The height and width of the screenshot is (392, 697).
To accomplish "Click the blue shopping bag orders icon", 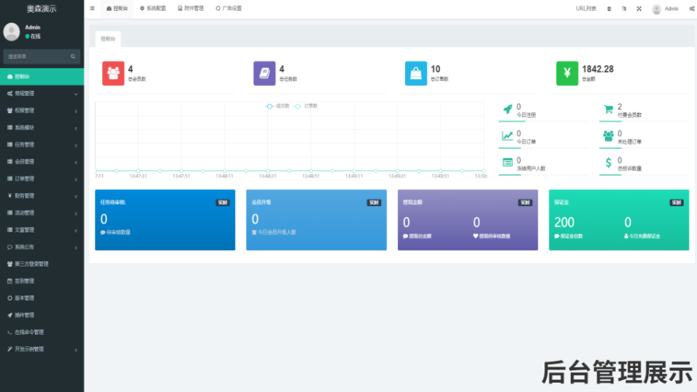I will (x=416, y=74).
